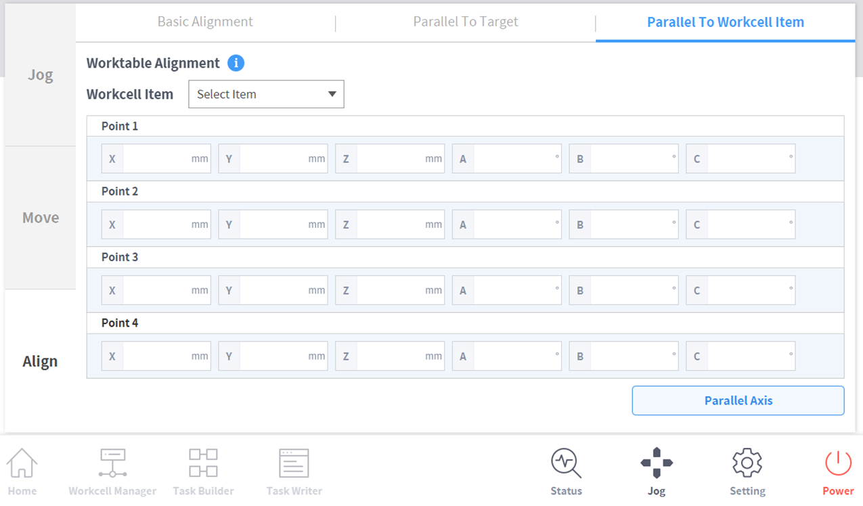The height and width of the screenshot is (506, 863).
Task: Click the Parallel Axis button
Action: point(738,400)
